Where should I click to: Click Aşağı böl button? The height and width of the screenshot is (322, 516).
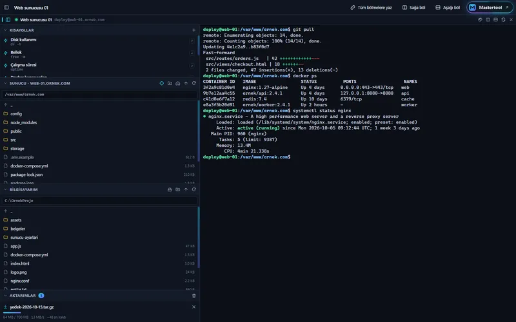point(447,7)
